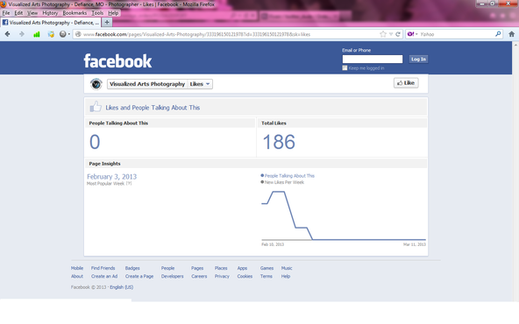This screenshot has height=324, width=519.
Task: Reload the page with the refresh icon
Action: (398, 34)
